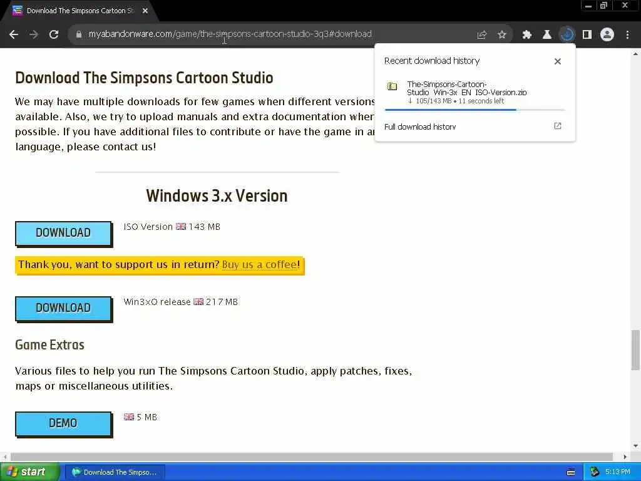Image resolution: width=641 pixels, height=481 pixels.
Task: Open the Buy us a coffee link
Action: [x=259, y=265]
